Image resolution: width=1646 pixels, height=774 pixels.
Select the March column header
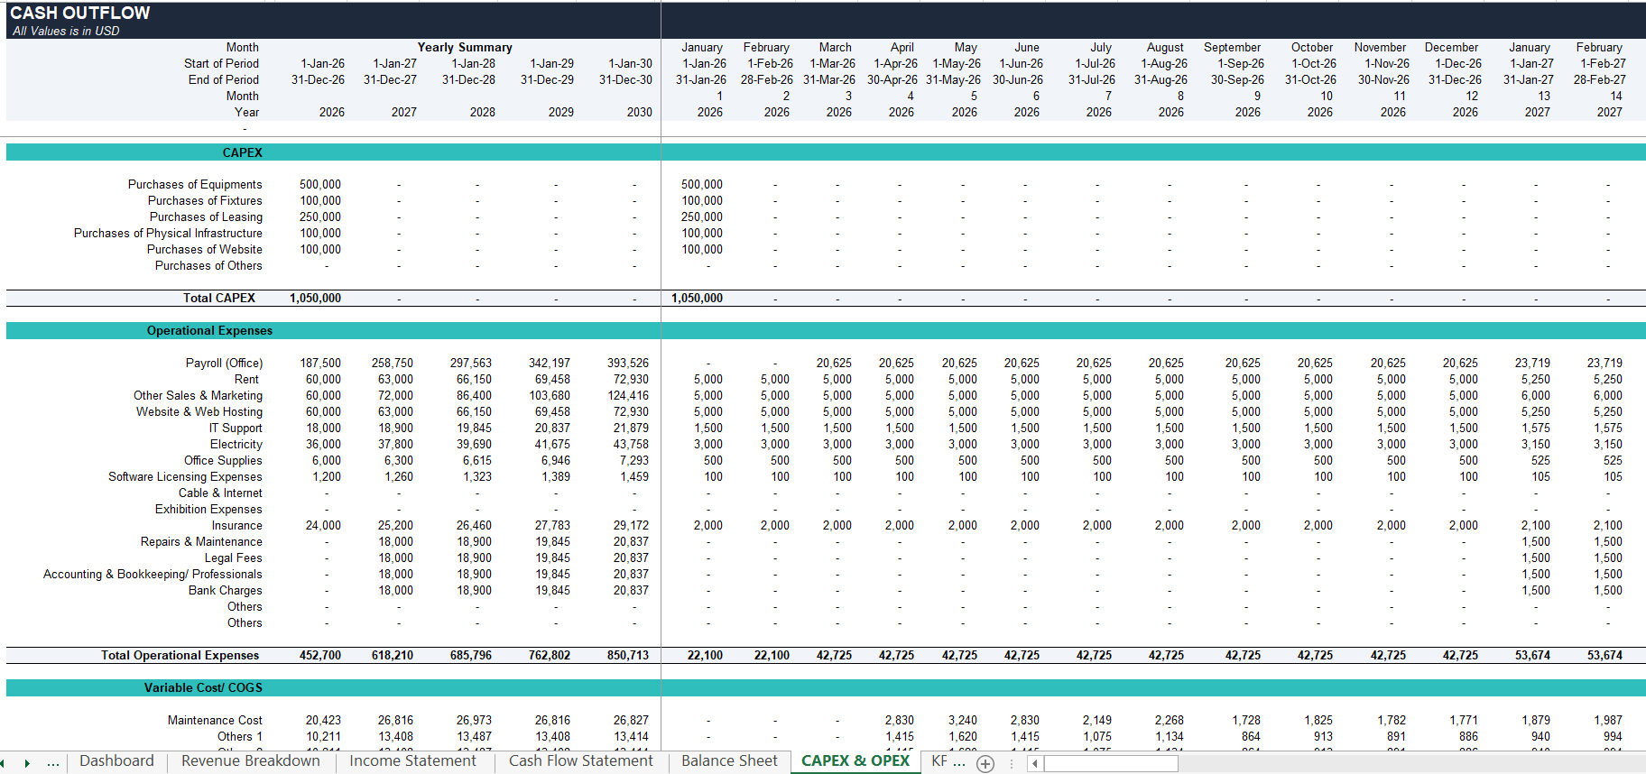(x=836, y=47)
